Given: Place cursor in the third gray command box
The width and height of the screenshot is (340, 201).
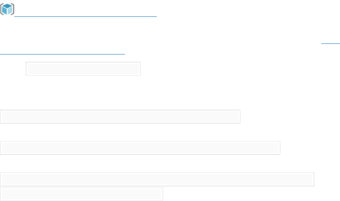Looking at the screenshot, I should point(157,179).
